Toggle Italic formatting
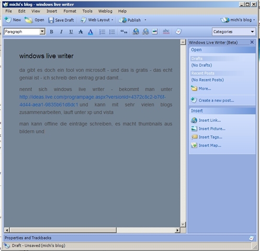Image resolution: width=260 pixels, height=251 pixels. coord(61,32)
